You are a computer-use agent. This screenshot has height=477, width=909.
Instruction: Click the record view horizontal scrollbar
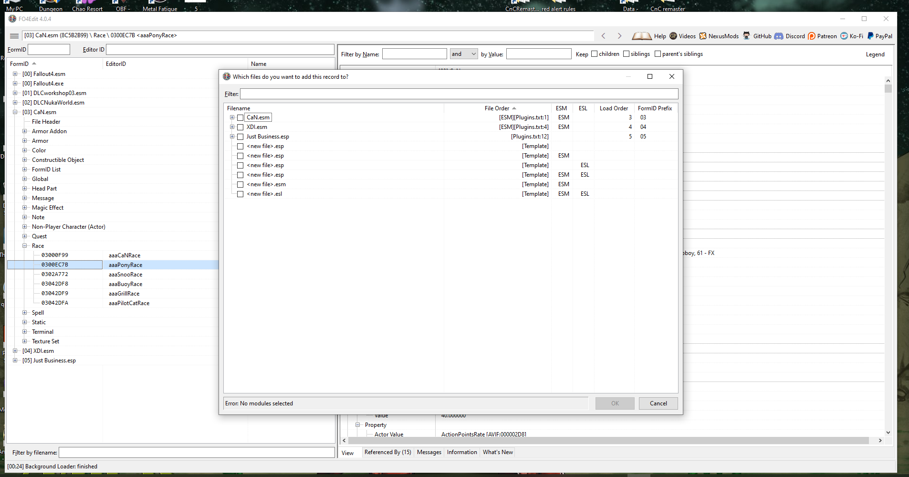click(x=612, y=440)
